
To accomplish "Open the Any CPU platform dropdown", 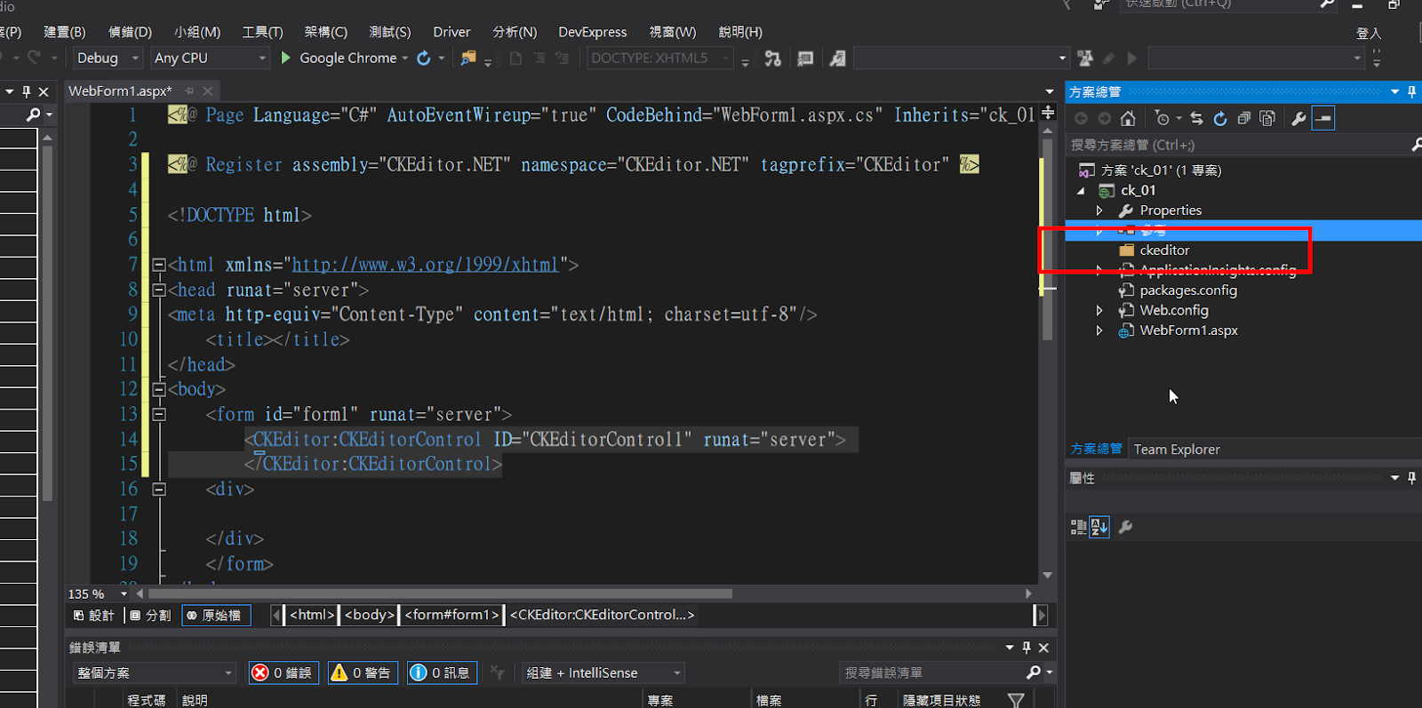I will [209, 58].
